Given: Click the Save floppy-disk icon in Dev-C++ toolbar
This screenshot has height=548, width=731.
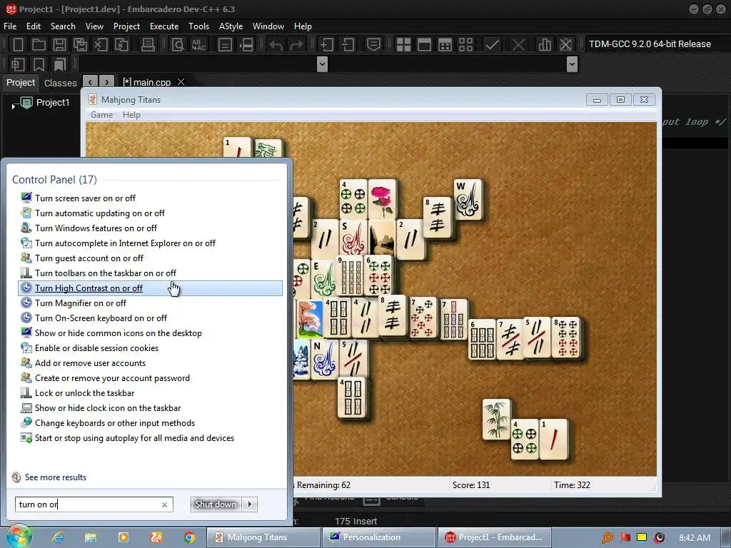Looking at the screenshot, I should click(59, 45).
